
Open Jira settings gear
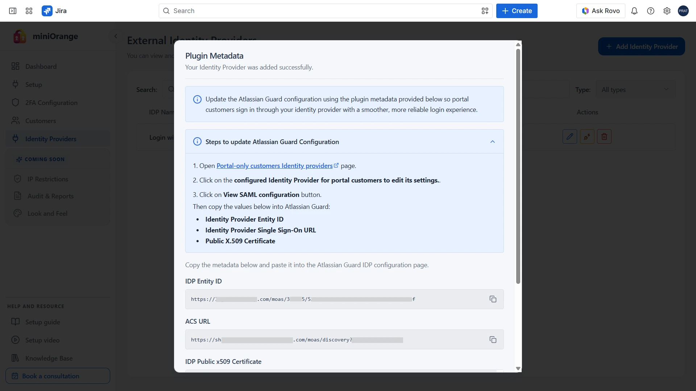tap(667, 11)
